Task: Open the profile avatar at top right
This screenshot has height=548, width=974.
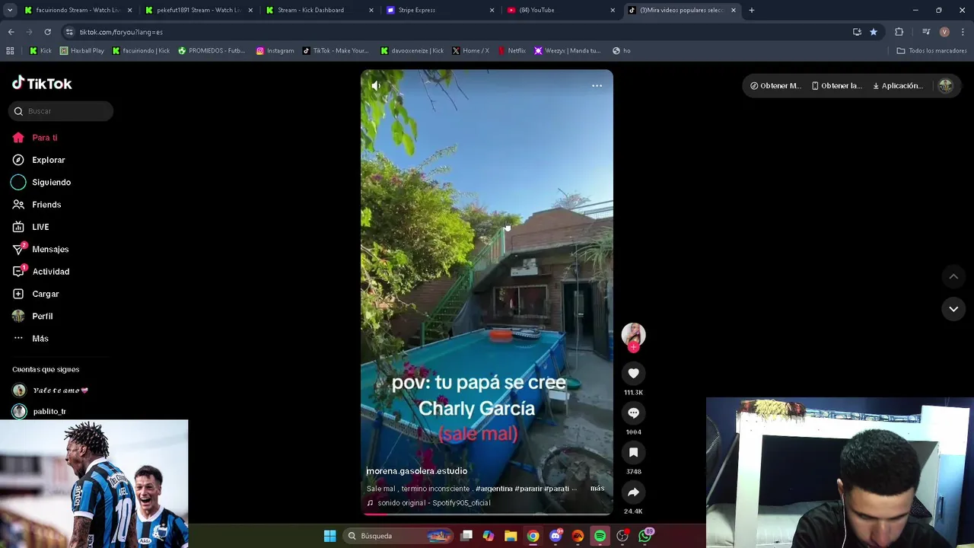Action: pos(945,86)
